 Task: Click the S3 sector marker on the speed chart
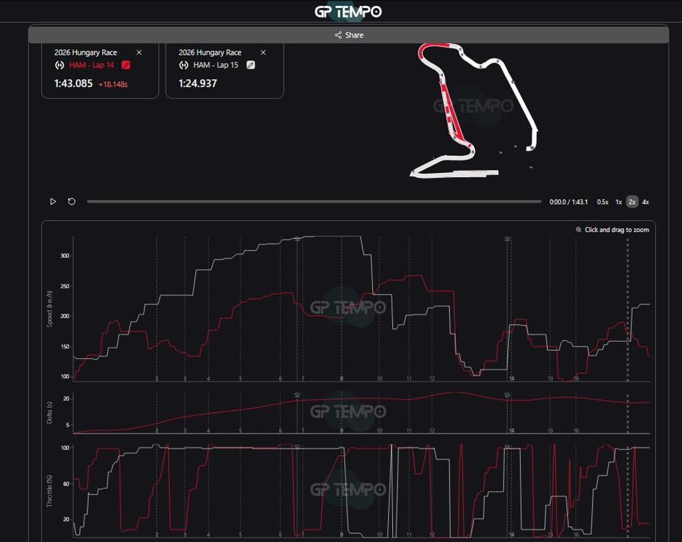pyautogui.click(x=507, y=239)
